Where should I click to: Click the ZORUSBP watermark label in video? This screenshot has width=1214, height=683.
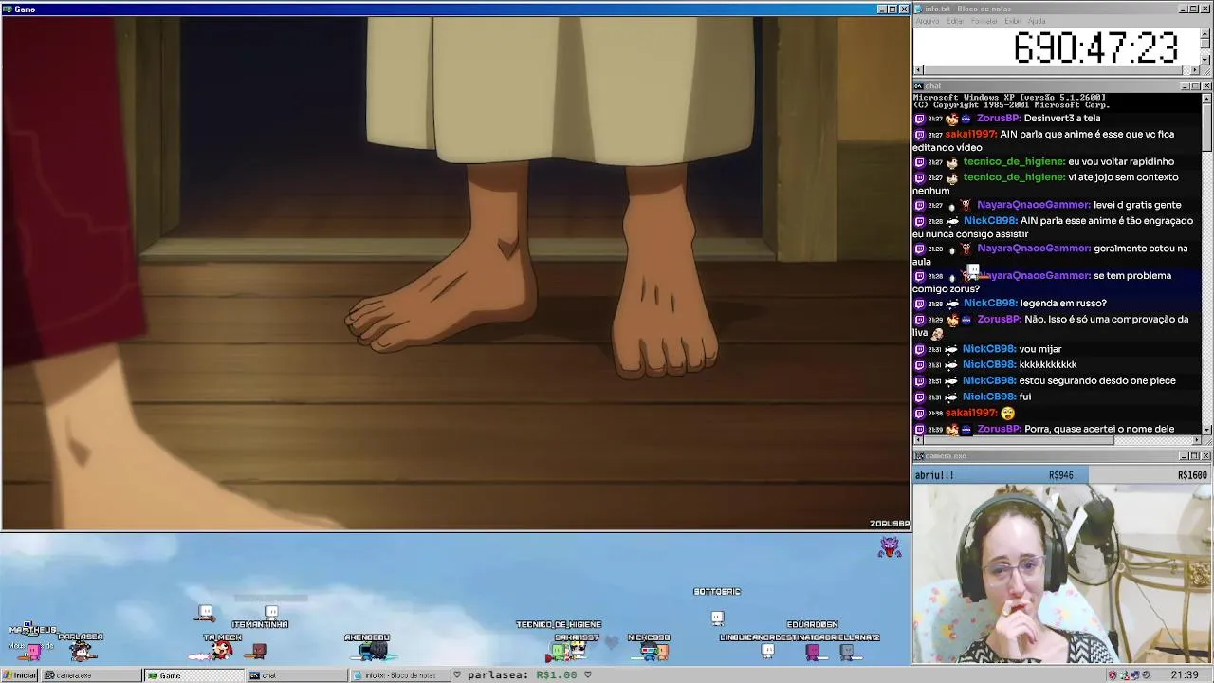click(889, 524)
